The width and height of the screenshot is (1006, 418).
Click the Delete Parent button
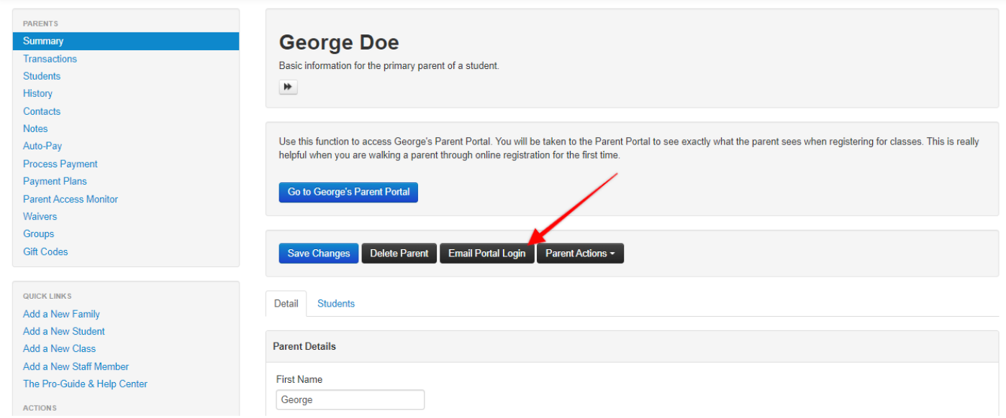tap(399, 254)
